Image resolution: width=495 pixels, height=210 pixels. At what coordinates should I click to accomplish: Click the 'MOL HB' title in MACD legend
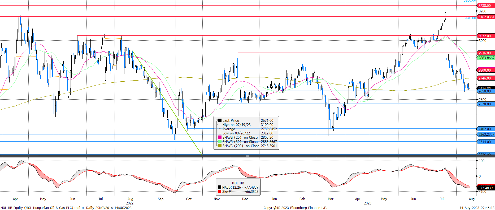[238, 183]
